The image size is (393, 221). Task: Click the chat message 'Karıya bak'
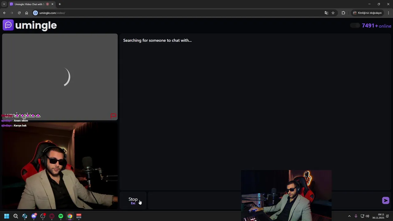pos(20,126)
